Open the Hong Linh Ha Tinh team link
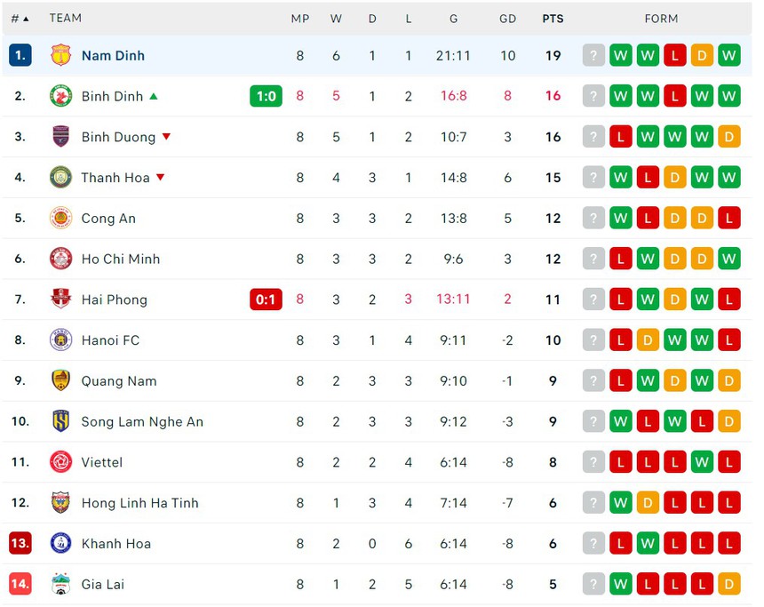The width and height of the screenshot is (764, 607). click(139, 503)
